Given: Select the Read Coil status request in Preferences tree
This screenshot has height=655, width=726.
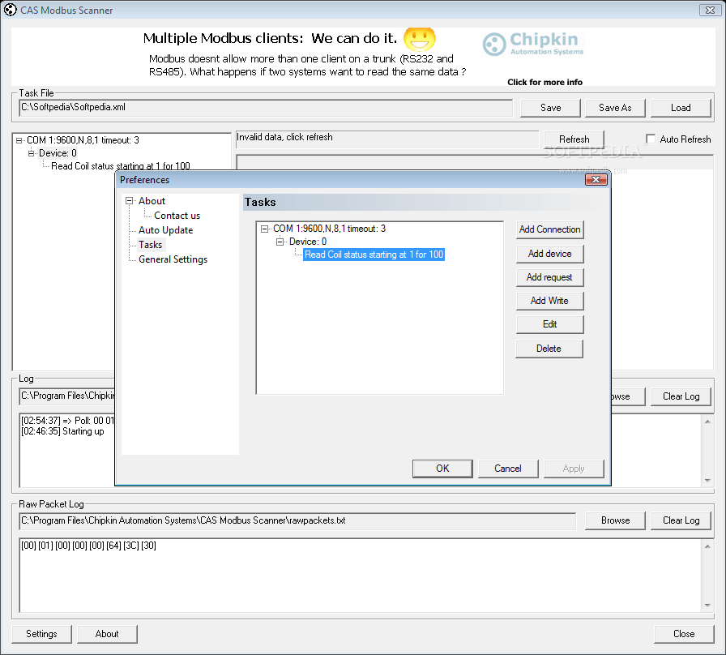Looking at the screenshot, I should click(x=374, y=255).
